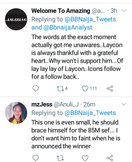Reply to mzJess's tweet

click(35, 158)
